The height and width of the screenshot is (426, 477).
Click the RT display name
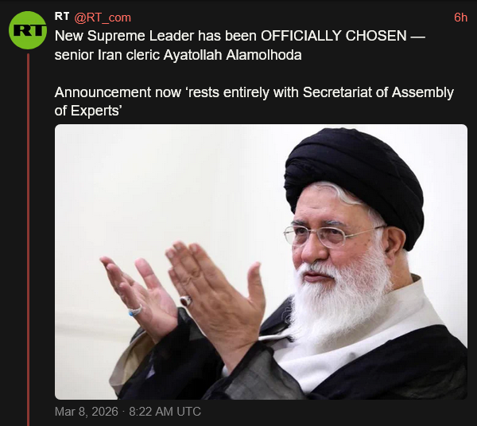62,16
